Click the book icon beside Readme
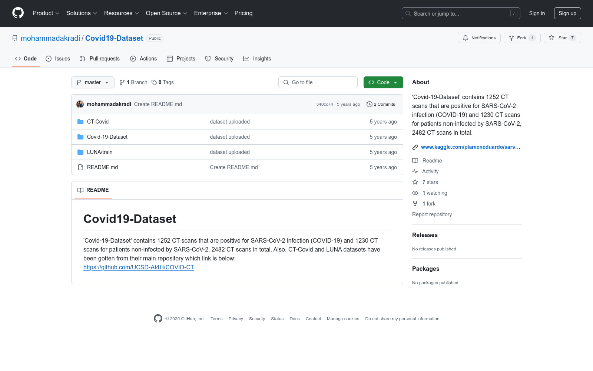This screenshot has height=371, width=593. [415, 161]
